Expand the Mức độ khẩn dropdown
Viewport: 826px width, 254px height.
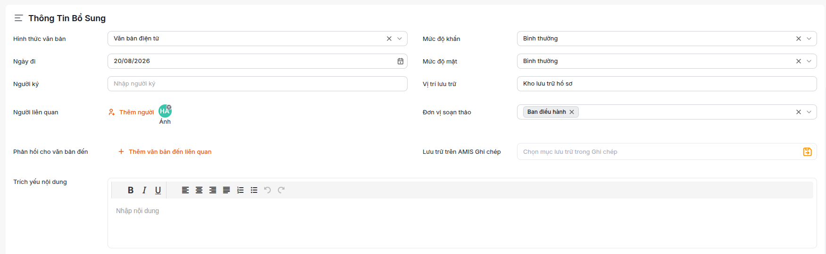click(x=809, y=39)
